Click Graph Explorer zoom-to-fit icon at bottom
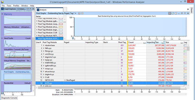 coord(2,93)
